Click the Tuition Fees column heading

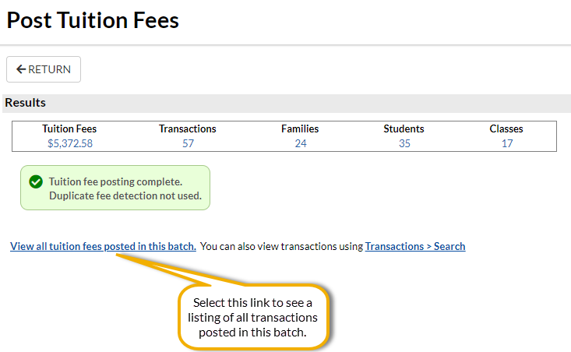[x=70, y=128]
